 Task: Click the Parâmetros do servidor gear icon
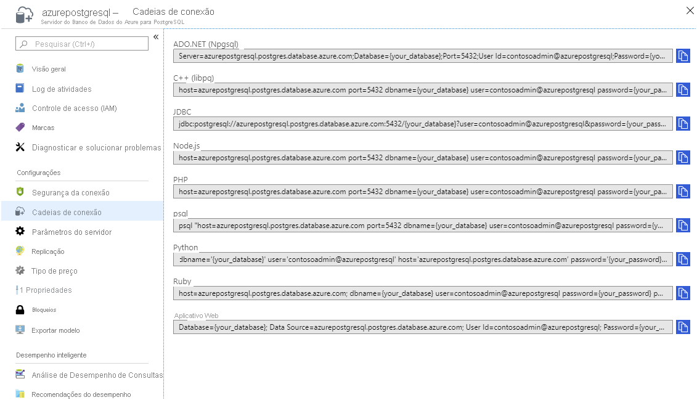pyautogui.click(x=20, y=231)
